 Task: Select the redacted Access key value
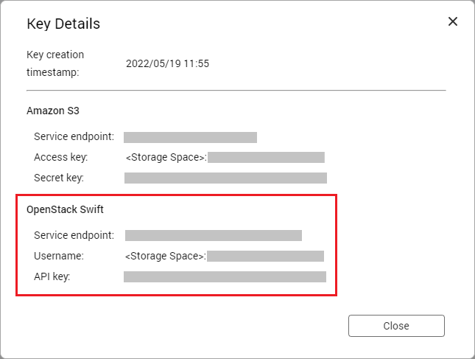tap(266, 157)
